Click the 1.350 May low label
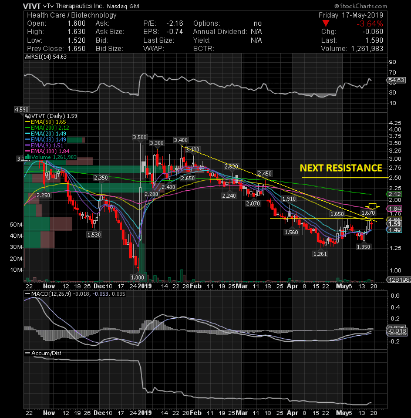Screen dimensions: 411x418 (363, 247)
